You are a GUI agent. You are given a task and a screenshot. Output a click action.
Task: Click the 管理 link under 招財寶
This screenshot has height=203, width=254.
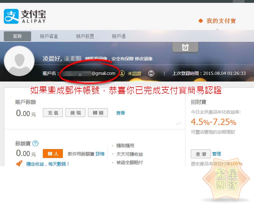(217, 154)
